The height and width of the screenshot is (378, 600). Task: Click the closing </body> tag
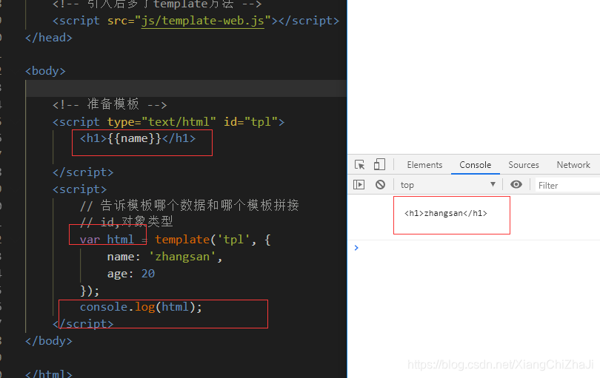click(49, 341)
